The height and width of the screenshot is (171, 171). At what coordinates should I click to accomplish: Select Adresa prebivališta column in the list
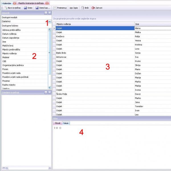pyautogui.click(x=25, y=30)
